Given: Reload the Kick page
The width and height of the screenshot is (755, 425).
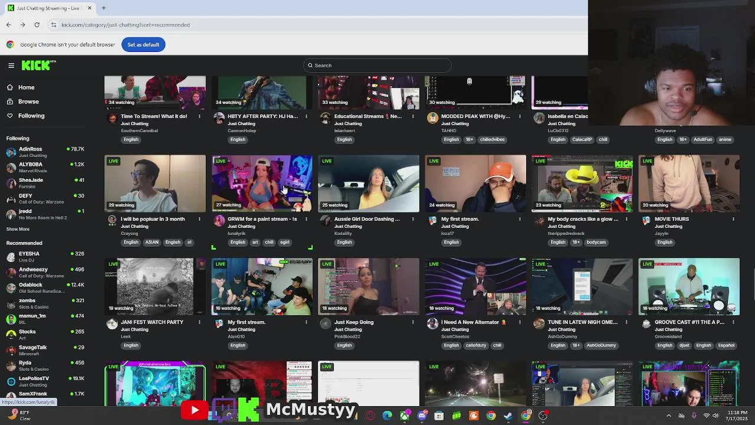Looking at the screenshot, I should pyautogui.click(x=37, y=25).
